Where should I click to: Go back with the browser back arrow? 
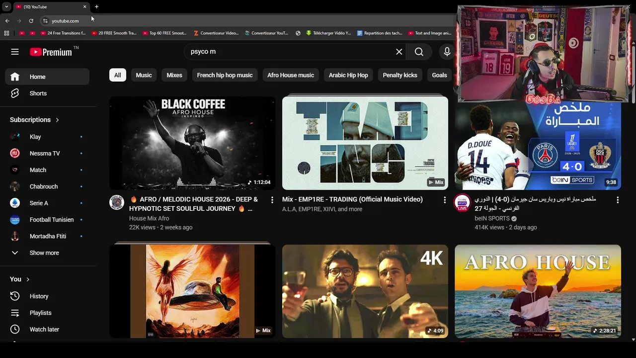7,21
